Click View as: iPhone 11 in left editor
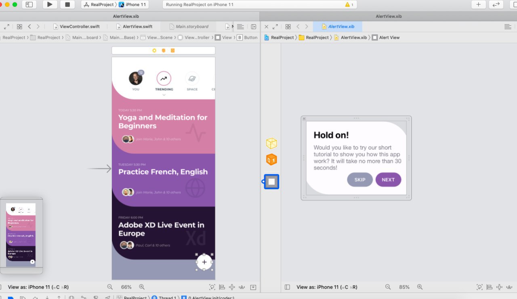Image resolution: width=517 pixels, height=299 pixels. tap(38, 287)
